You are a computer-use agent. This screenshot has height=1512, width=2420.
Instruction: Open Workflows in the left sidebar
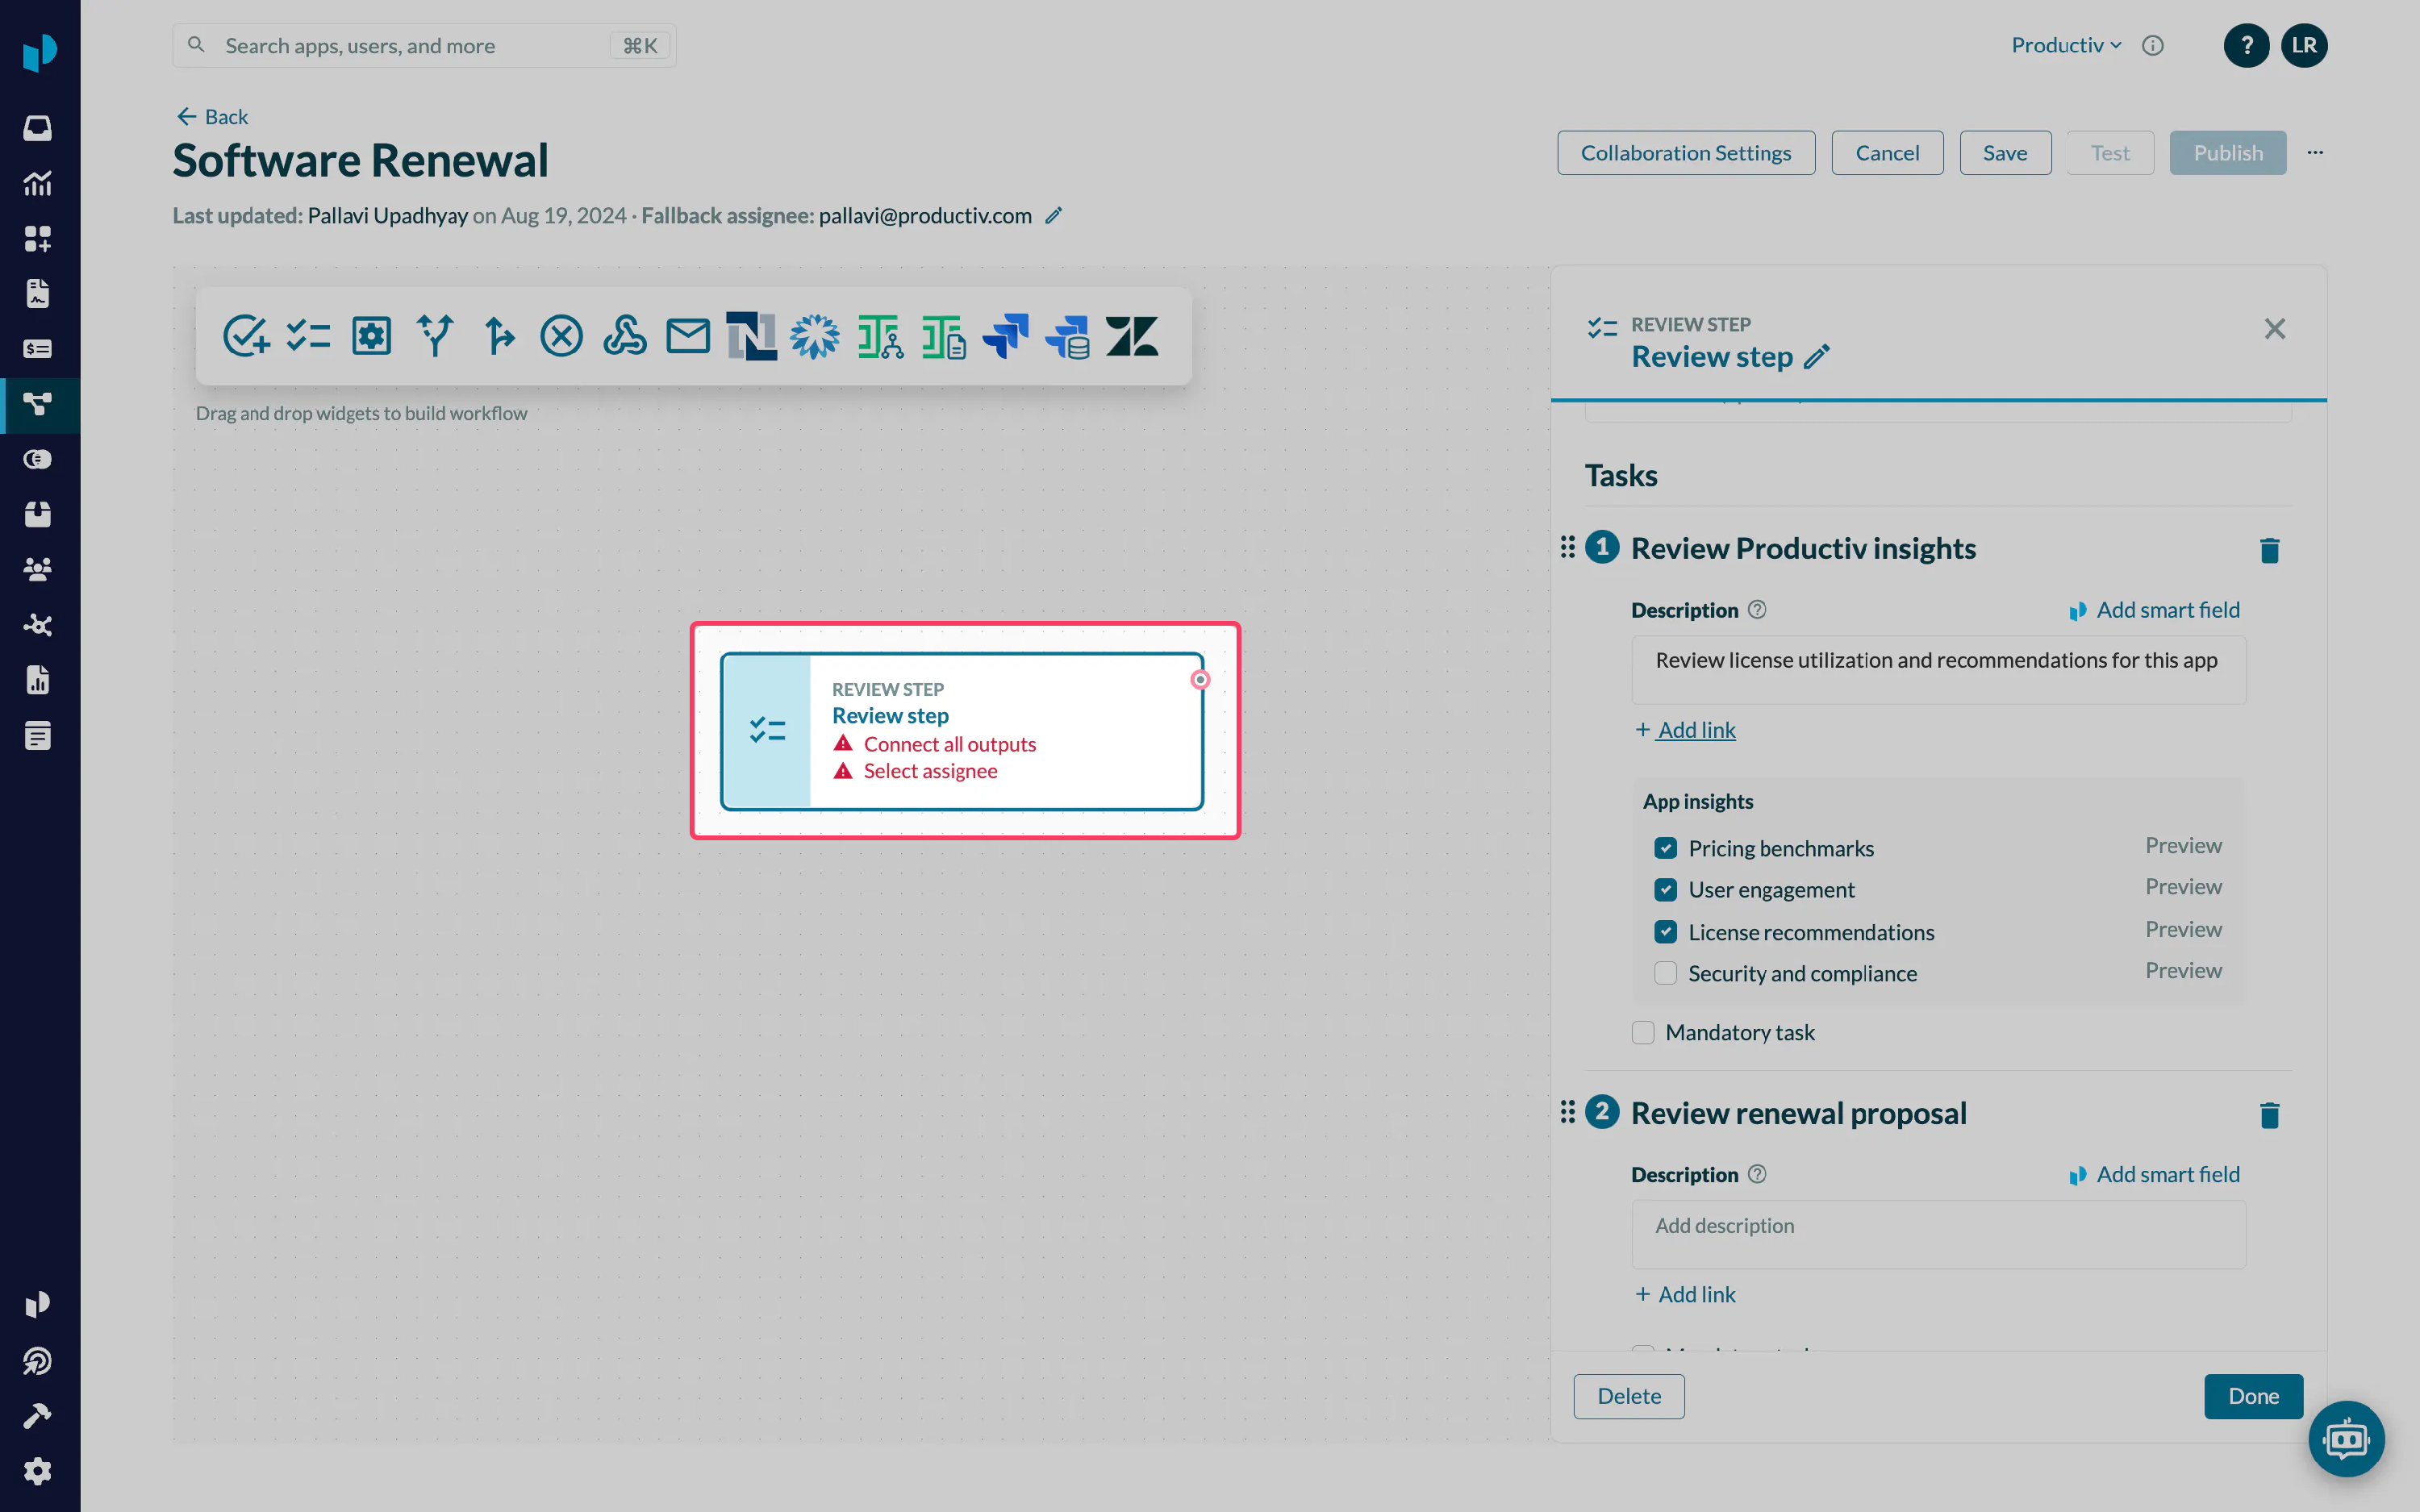pyautogui.click(x=38, y=405)
